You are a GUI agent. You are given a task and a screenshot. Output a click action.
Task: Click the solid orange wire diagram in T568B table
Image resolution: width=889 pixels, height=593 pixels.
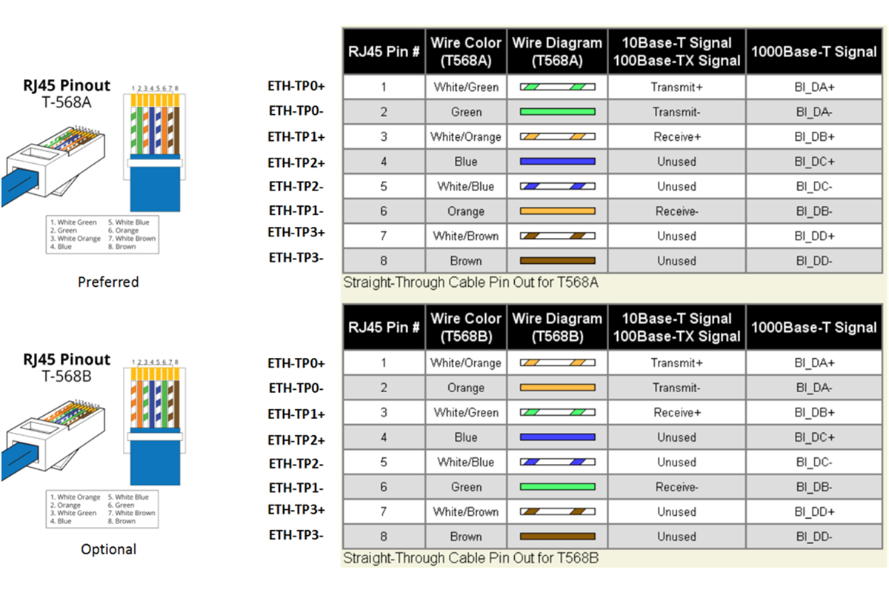pos(558,388)
